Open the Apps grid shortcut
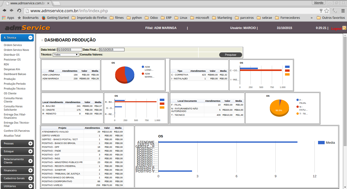The width and height of the screenshot is (347, 189). pos(8,18)
